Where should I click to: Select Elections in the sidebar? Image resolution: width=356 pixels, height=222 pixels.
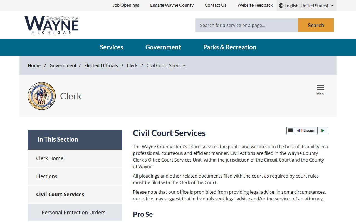75,176
